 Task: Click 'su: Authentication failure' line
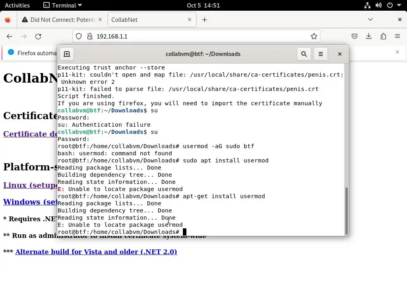[x=104, y=125]
